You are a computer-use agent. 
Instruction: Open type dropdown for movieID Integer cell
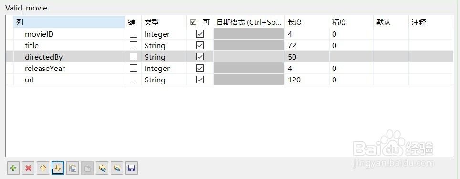[164, 34]
